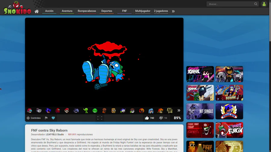Open Mario's Madness game thumbnail
Viewport: 271px width, 152px height.
click(x=200, y=130)
